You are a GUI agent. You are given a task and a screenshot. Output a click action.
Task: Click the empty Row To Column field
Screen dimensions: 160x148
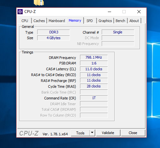(94, 115)
